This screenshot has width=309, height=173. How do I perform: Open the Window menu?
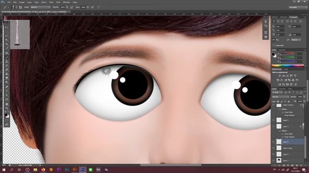(67, 2)
